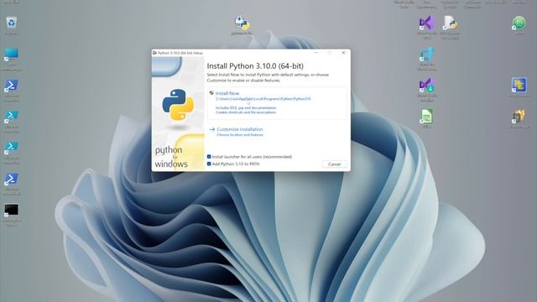Screen dimensions: 537x302
Task: Toggle Install launcher for all users checkbox
Action: tap(209, 157)
